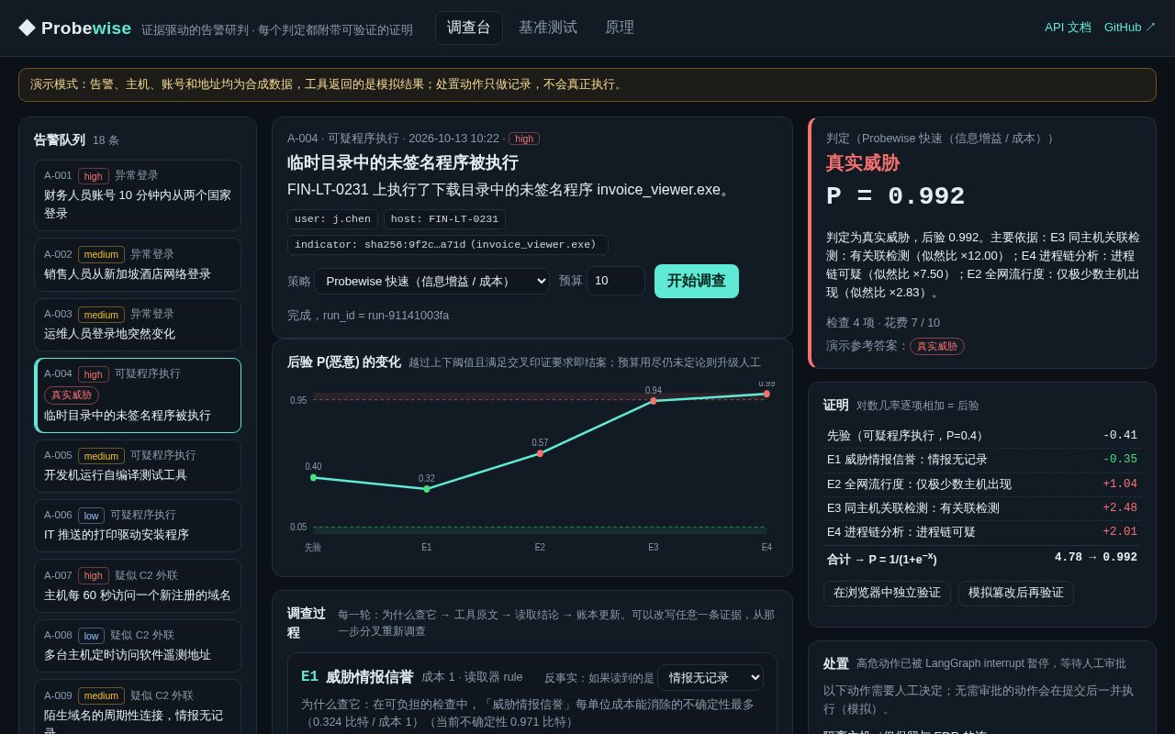Open the 基准测试 tab

(548, 28)
